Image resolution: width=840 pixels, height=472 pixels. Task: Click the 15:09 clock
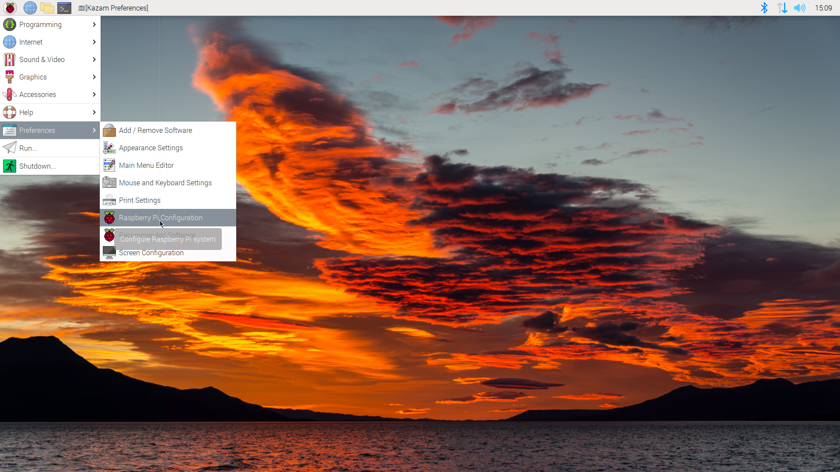coord(823,8)
